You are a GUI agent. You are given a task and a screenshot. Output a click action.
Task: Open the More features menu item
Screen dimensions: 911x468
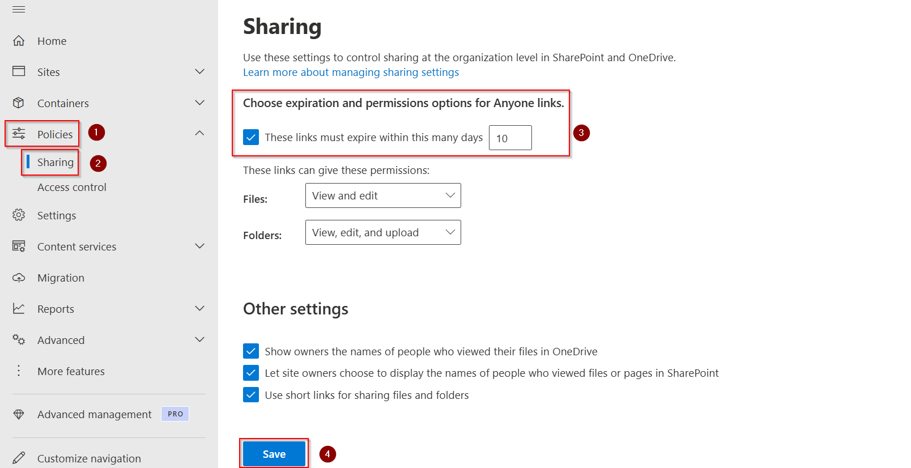coord(71,371)
